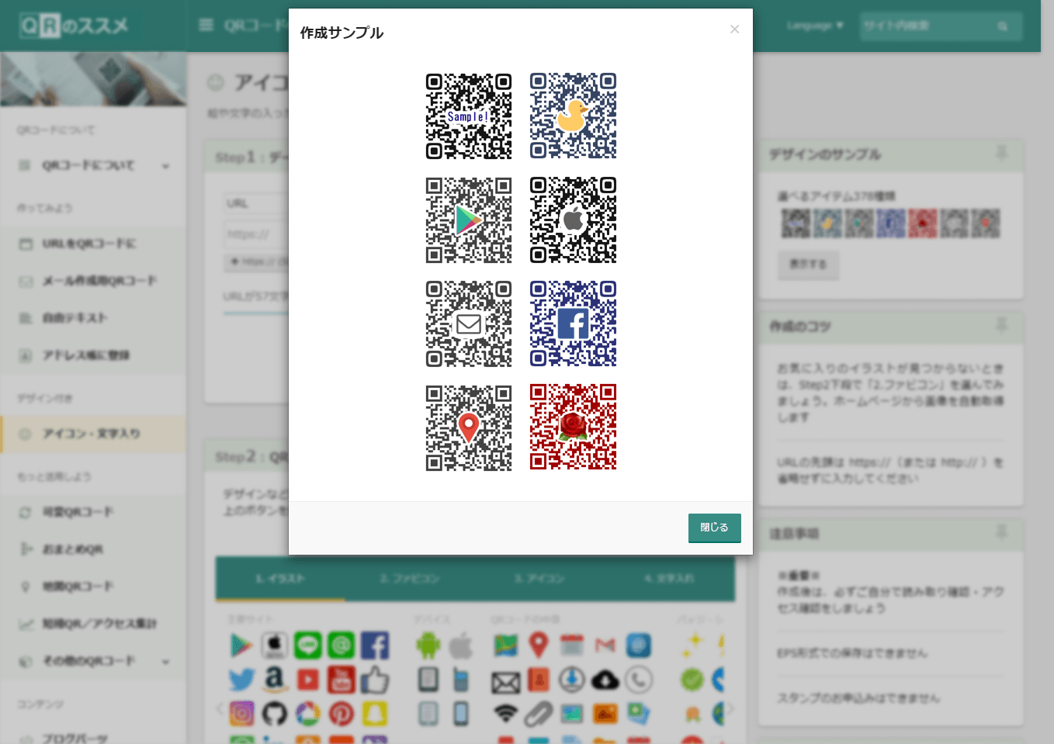Viewport: 1054px width, 744px height.
Task: Open the Google Play QR code sample
Action: pos(469,220)
